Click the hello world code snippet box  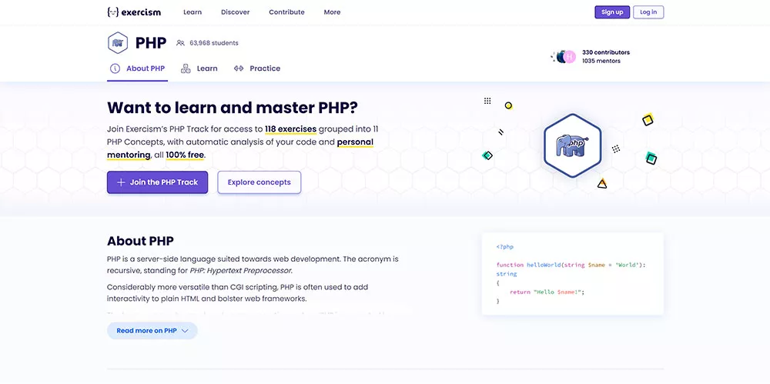573,273
